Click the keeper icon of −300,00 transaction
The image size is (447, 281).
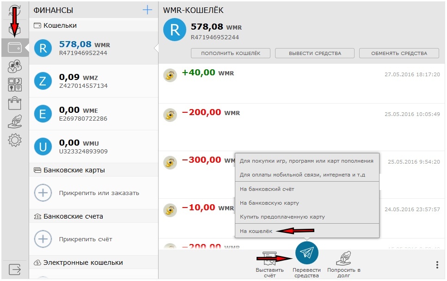[x=170, y=163]
